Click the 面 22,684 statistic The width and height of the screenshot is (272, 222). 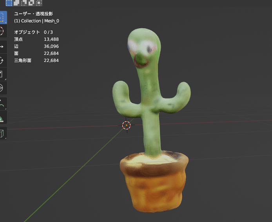coord(36,53)
